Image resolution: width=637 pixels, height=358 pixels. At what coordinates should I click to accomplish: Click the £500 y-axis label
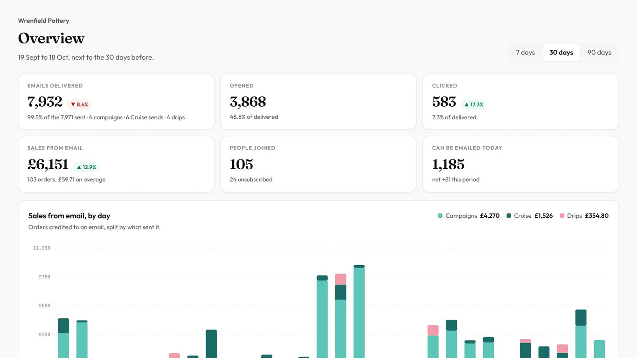coord(44,306)
